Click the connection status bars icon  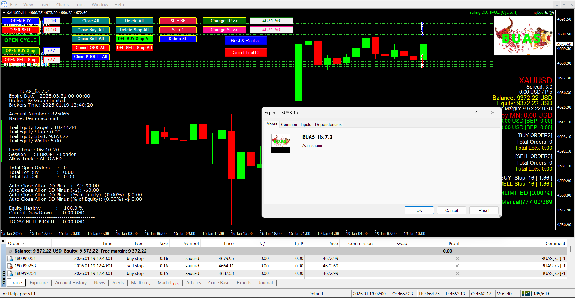click(x=526, y=294)
